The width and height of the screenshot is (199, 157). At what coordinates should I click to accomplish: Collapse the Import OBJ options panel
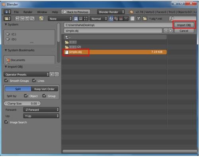pos(6,67)
